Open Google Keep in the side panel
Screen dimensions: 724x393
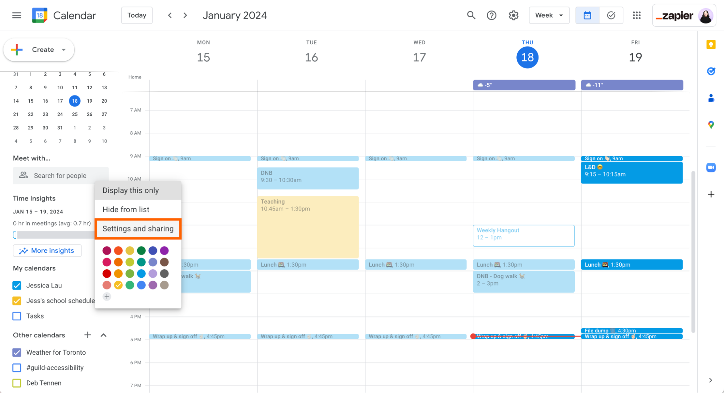pos(711,44)
